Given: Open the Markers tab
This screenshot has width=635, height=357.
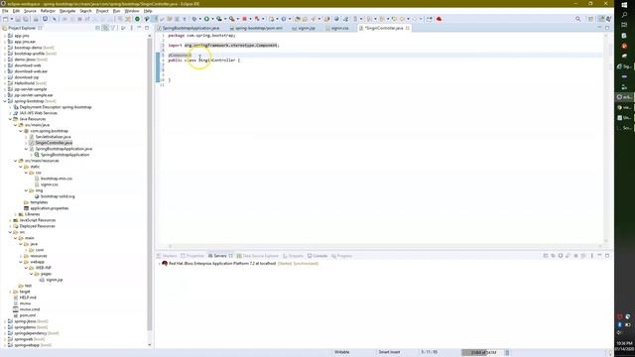Looking at the screenshot, I should tap(167, 256).
